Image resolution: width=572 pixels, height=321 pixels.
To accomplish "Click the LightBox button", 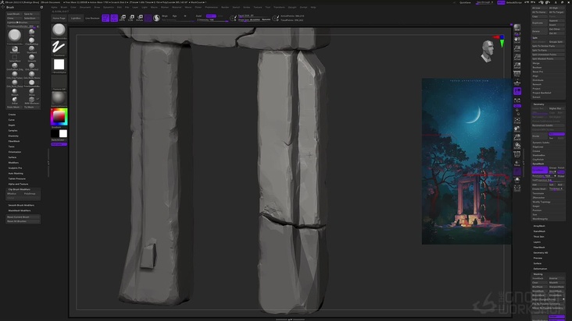I will pyautogui.click(x=76, y=18).
